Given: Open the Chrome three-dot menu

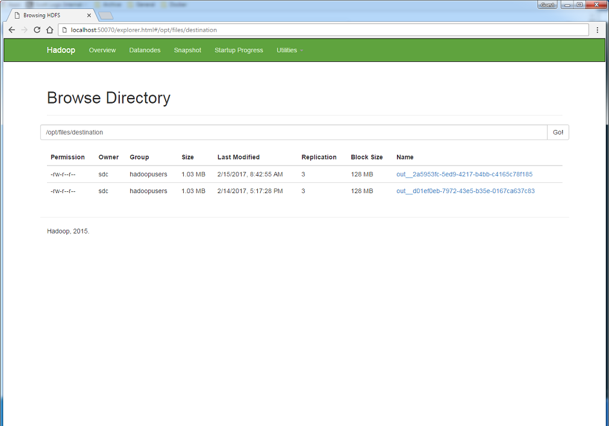Looking at the screenshot, I should pyautogui.click(x=598, y=29).
